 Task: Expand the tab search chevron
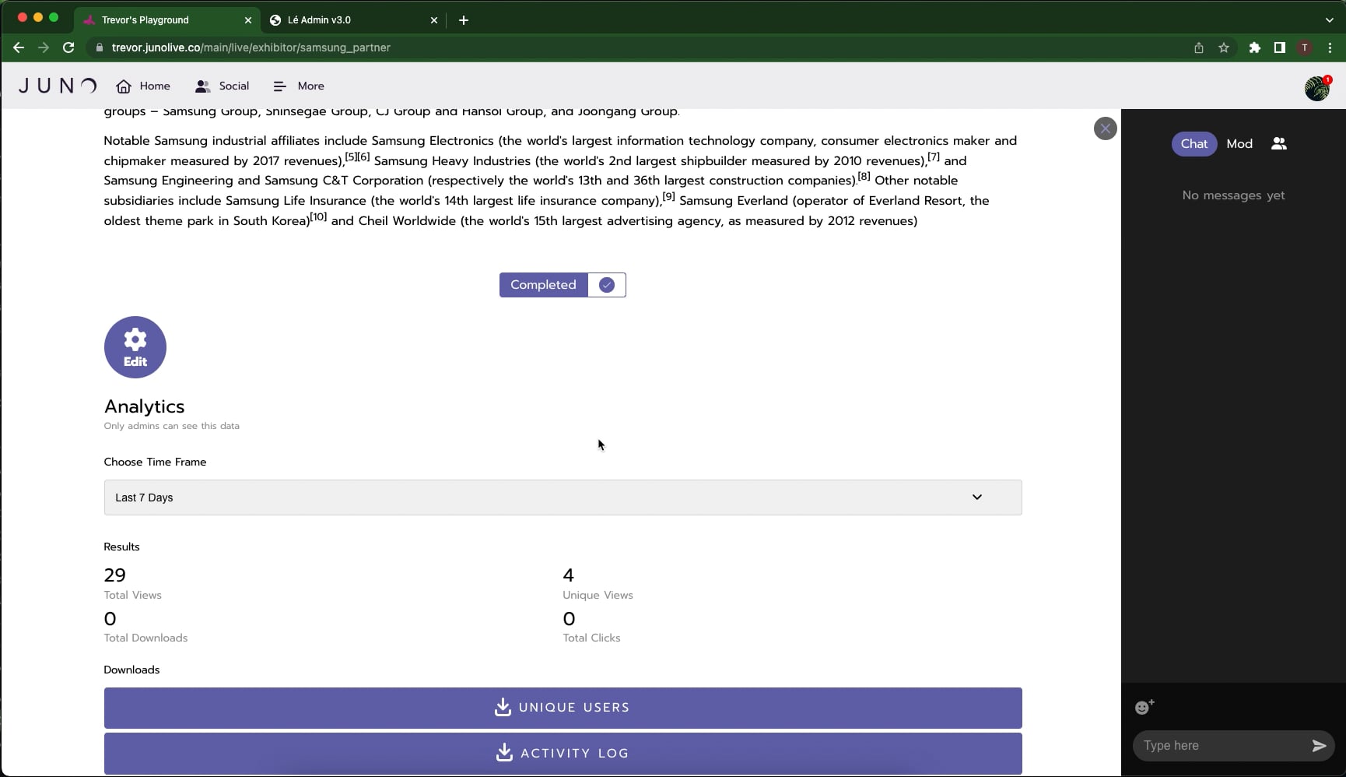click(x=1329, y=20)
